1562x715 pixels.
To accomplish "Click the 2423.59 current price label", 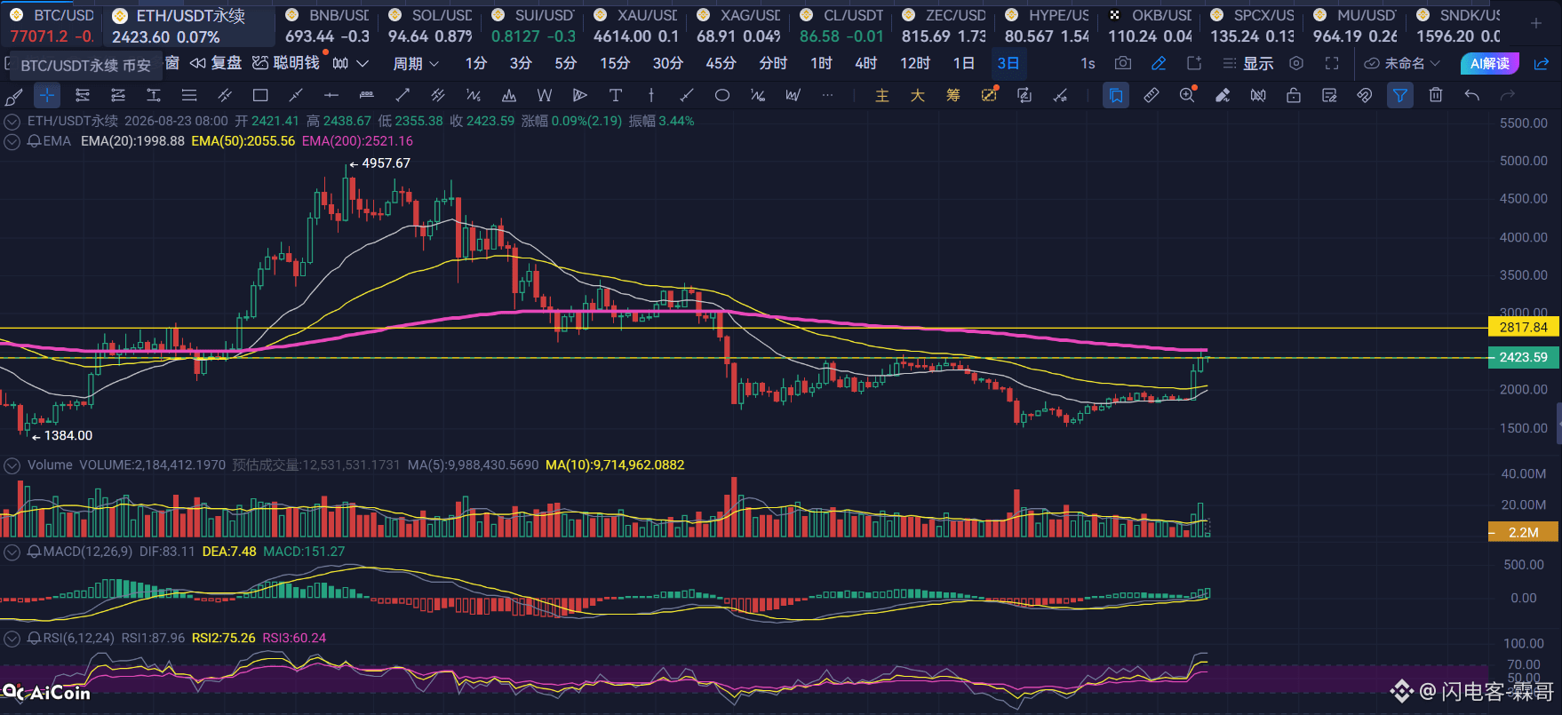I will tap(1524, 357).
